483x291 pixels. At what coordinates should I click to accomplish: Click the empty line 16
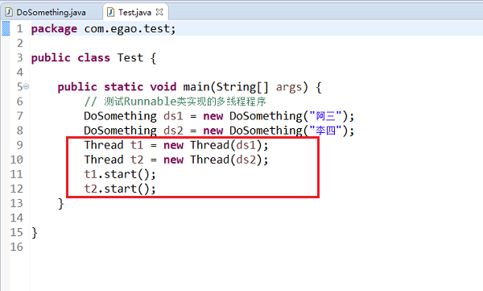click(x=246, y=247)
